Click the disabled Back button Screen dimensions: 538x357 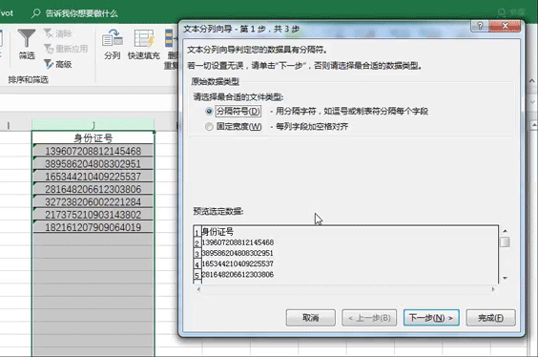pos(369,318)
